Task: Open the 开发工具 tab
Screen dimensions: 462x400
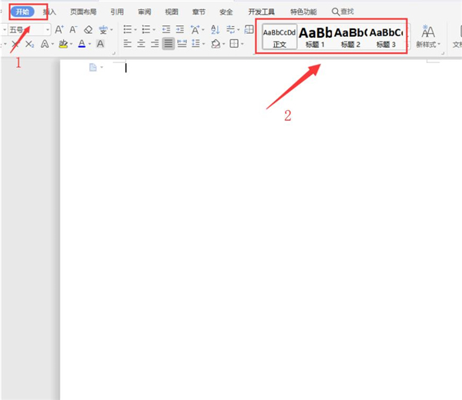Action: [x=261, y=12]
